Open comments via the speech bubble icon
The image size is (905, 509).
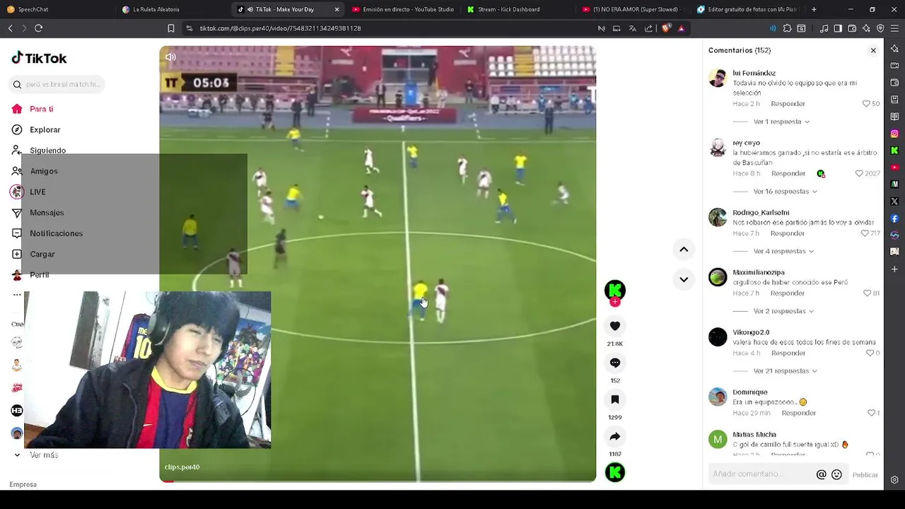coord(615,363)
